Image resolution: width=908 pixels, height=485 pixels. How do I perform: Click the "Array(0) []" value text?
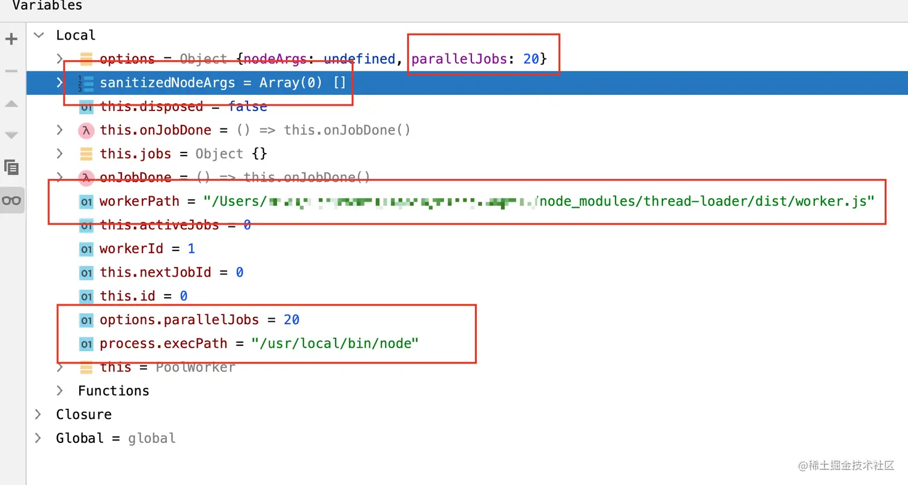point(303,83)
